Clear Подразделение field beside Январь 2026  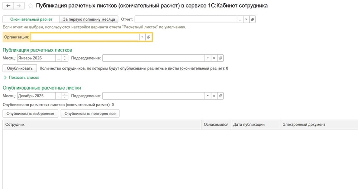coord(214,58)
